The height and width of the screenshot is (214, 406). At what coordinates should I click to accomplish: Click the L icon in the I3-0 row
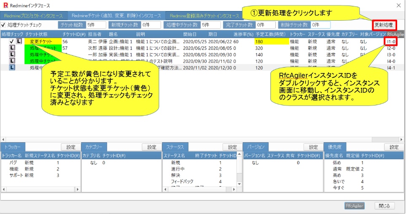12,54
